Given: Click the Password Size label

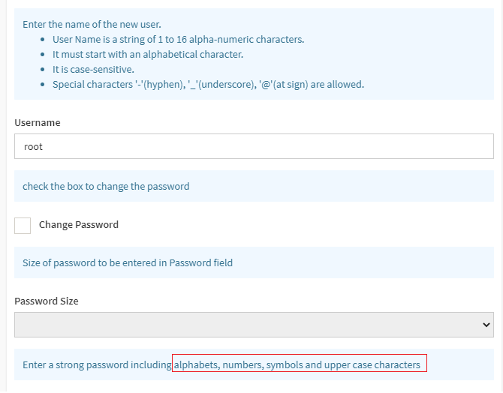Looking at the screenshot, I should 47,301.
